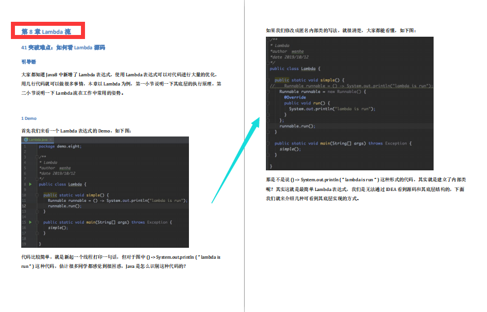Select the Lambda.java tab in the Demo code image

38,139
